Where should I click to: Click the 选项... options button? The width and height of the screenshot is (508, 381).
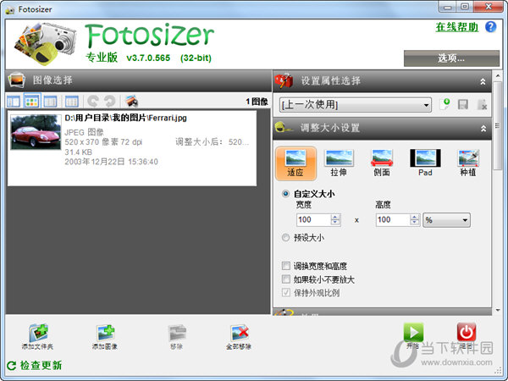451,58
